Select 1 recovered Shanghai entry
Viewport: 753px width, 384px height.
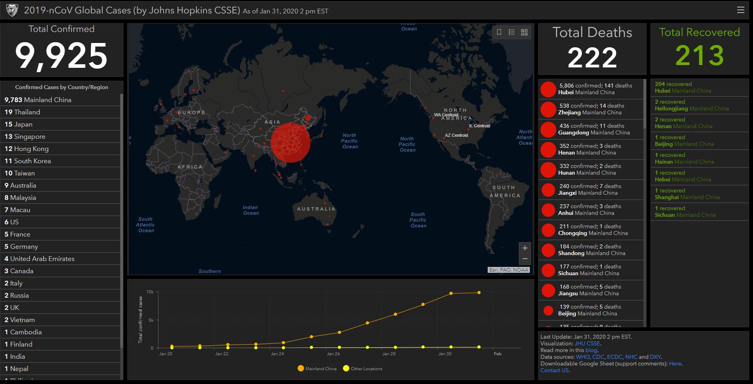tap(699, 194)
